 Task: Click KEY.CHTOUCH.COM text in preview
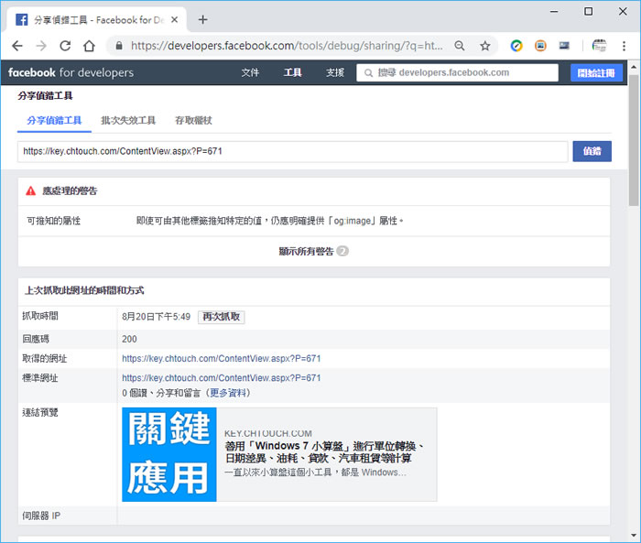coord(267,433)
